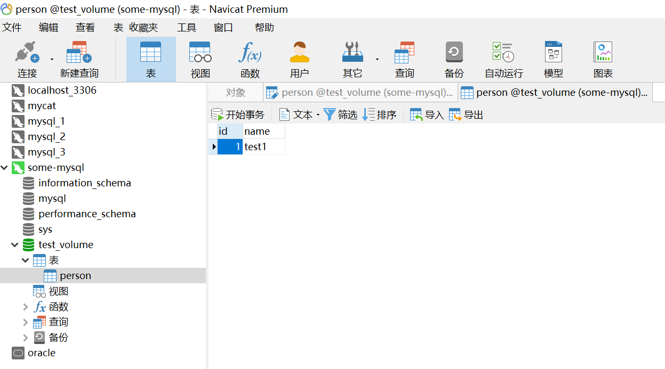Screen dimensions: 665x369
Task: Select the oracle connection
Action: point(42,352)
